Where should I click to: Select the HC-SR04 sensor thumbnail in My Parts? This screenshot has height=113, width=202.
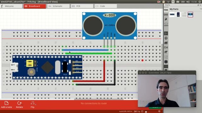tap(190, 14)
